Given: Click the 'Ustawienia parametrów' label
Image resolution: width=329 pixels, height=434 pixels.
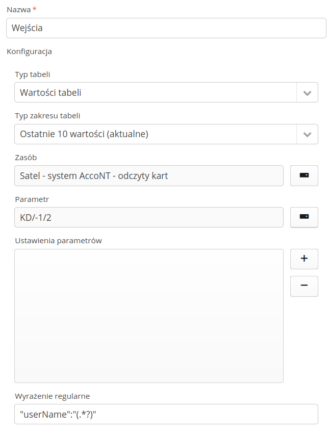Looking at the screenshot, I should click(58, 241).
